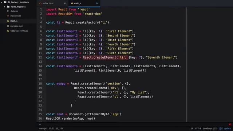Click listElement6 on line 15

[109, 70]
